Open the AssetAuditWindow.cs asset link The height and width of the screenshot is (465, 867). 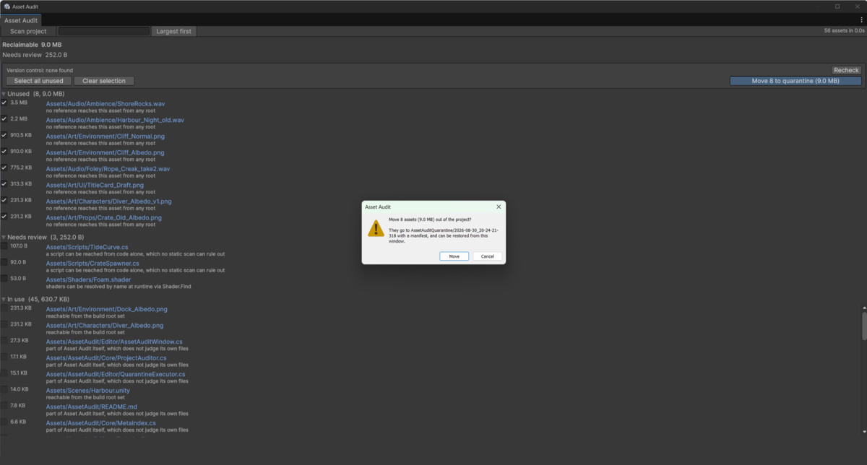pyautogui.click(x=114, y=342)
